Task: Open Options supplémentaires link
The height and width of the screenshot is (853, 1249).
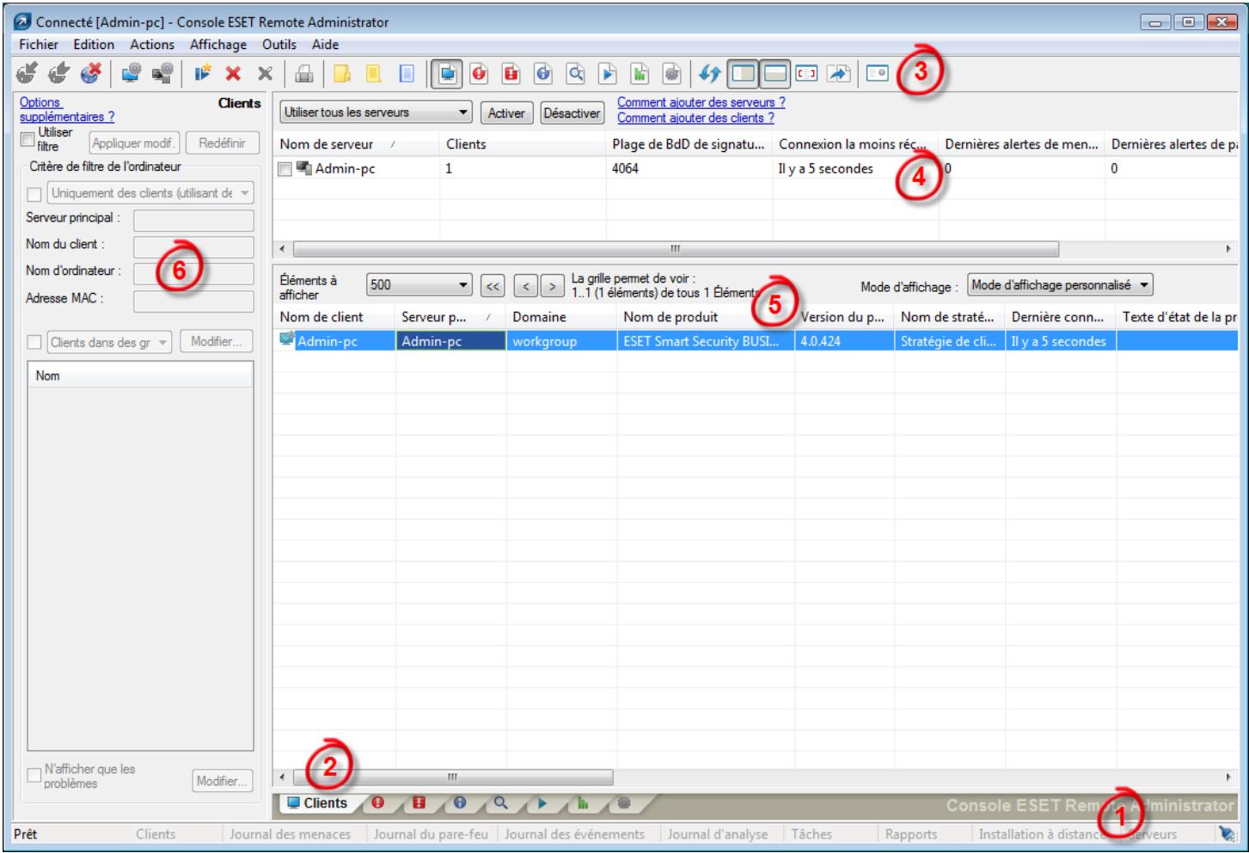Action: (x=67, y=109)
